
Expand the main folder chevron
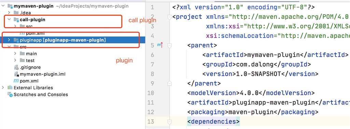pos(15,53)
